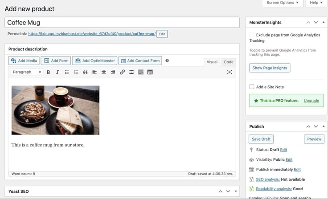This screenshot has height=199, width=328.
Task: Move the MonsterInsights panel up
Action: (x=308, y=22)
